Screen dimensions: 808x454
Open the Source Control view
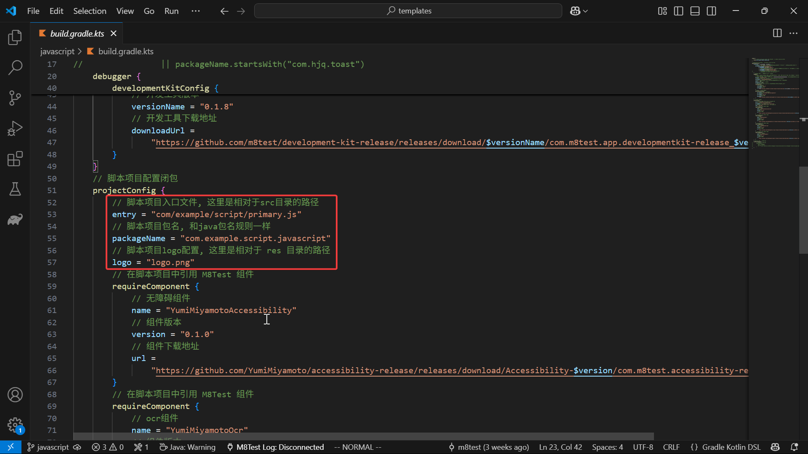[15, 98]
